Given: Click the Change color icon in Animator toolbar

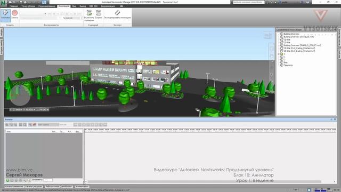Looking at the screenshot, I should (x=20, y=125).
